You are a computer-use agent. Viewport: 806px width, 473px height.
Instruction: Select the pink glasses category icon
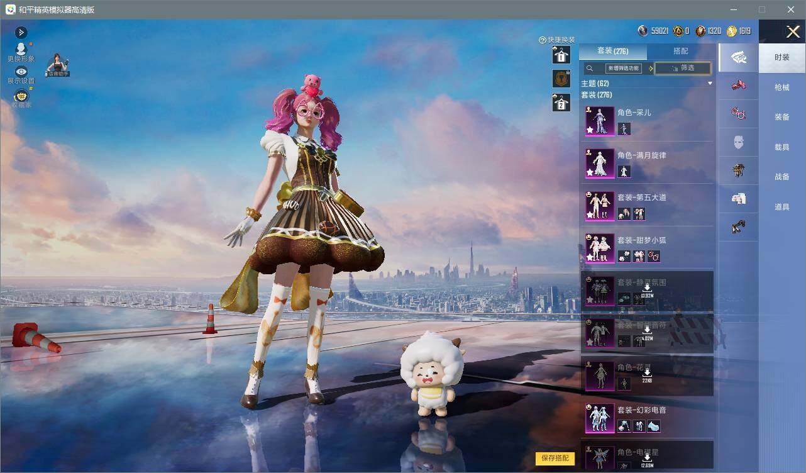[739, 114]
